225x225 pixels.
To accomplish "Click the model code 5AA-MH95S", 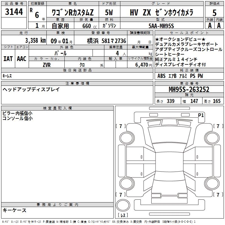I will 161,26.
